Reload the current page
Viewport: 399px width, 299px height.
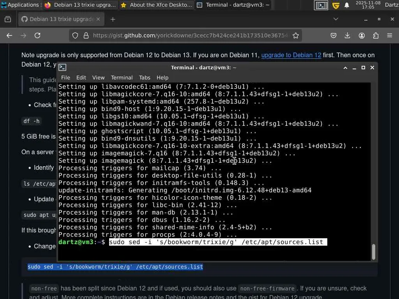coord(37,35)
